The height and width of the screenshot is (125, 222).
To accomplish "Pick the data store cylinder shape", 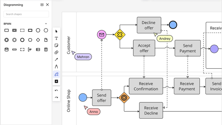I will click(x=6, y=49).
